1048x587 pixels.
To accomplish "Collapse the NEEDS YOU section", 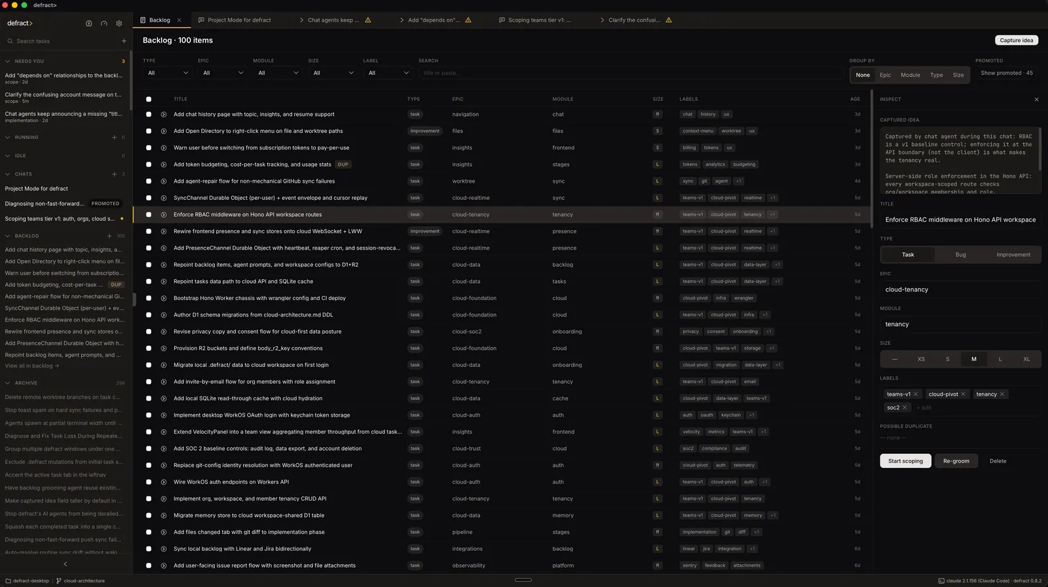I will [8, 61].
